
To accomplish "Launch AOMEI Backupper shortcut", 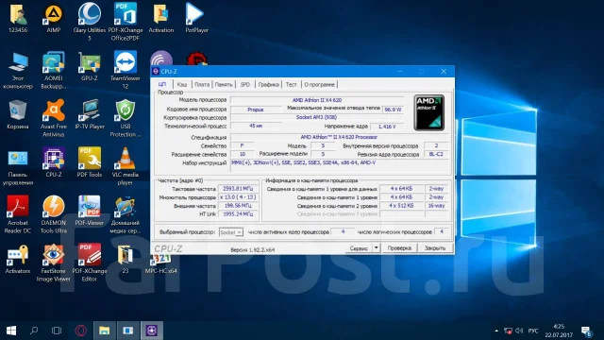I will pyautogui.click(x=54, y=71).
